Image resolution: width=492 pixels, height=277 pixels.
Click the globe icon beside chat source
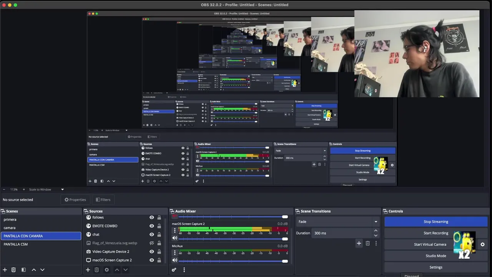(89, 234)
